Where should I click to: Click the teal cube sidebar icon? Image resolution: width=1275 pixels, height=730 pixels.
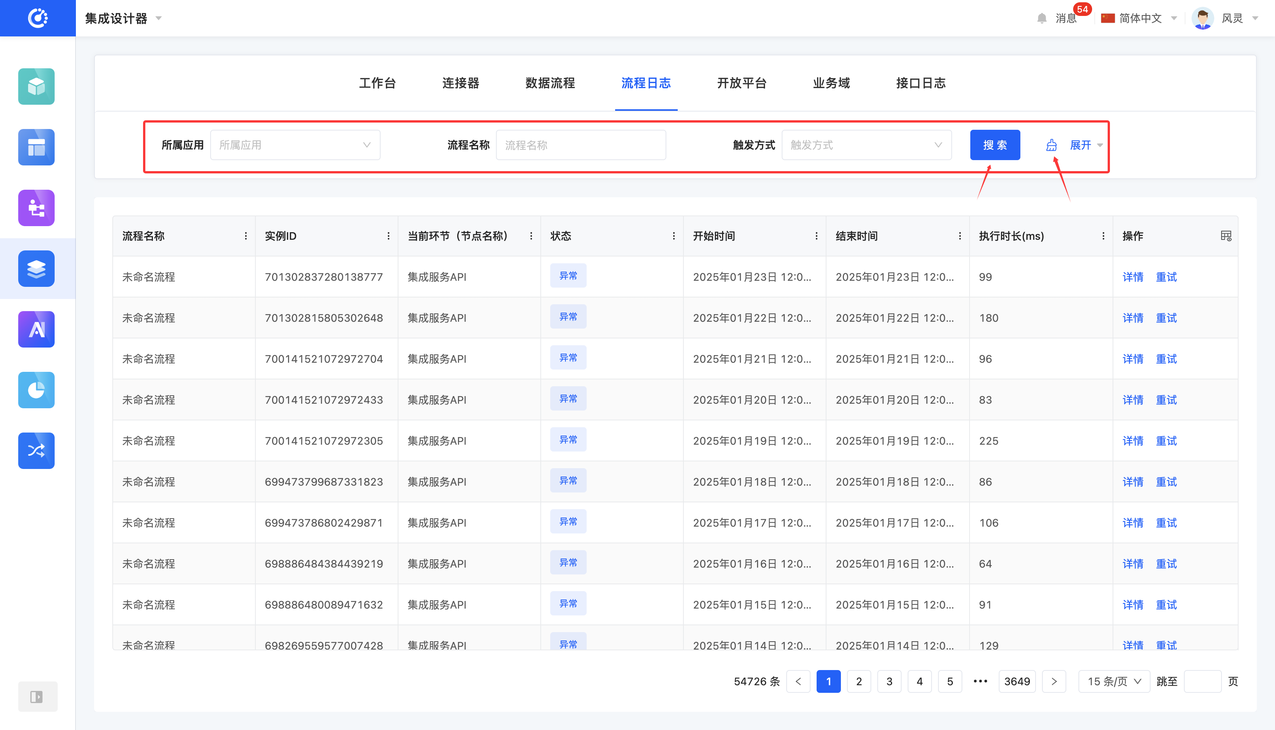pos(36,86)
